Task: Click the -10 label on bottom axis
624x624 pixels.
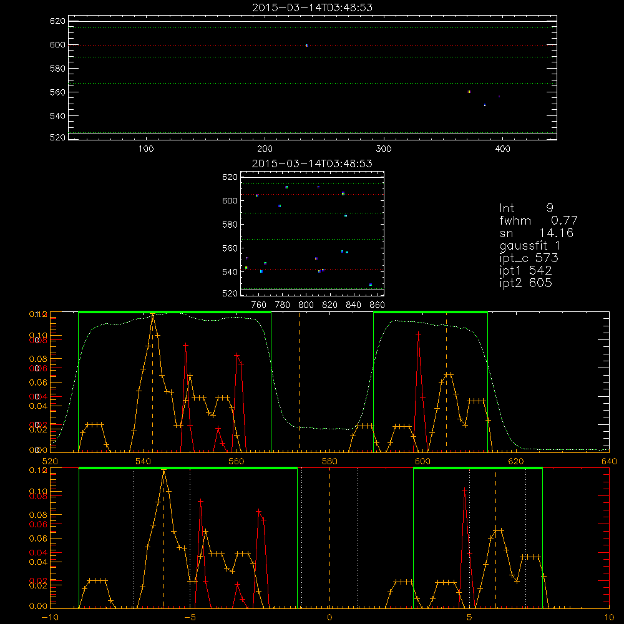Action: tap(49, 618)
